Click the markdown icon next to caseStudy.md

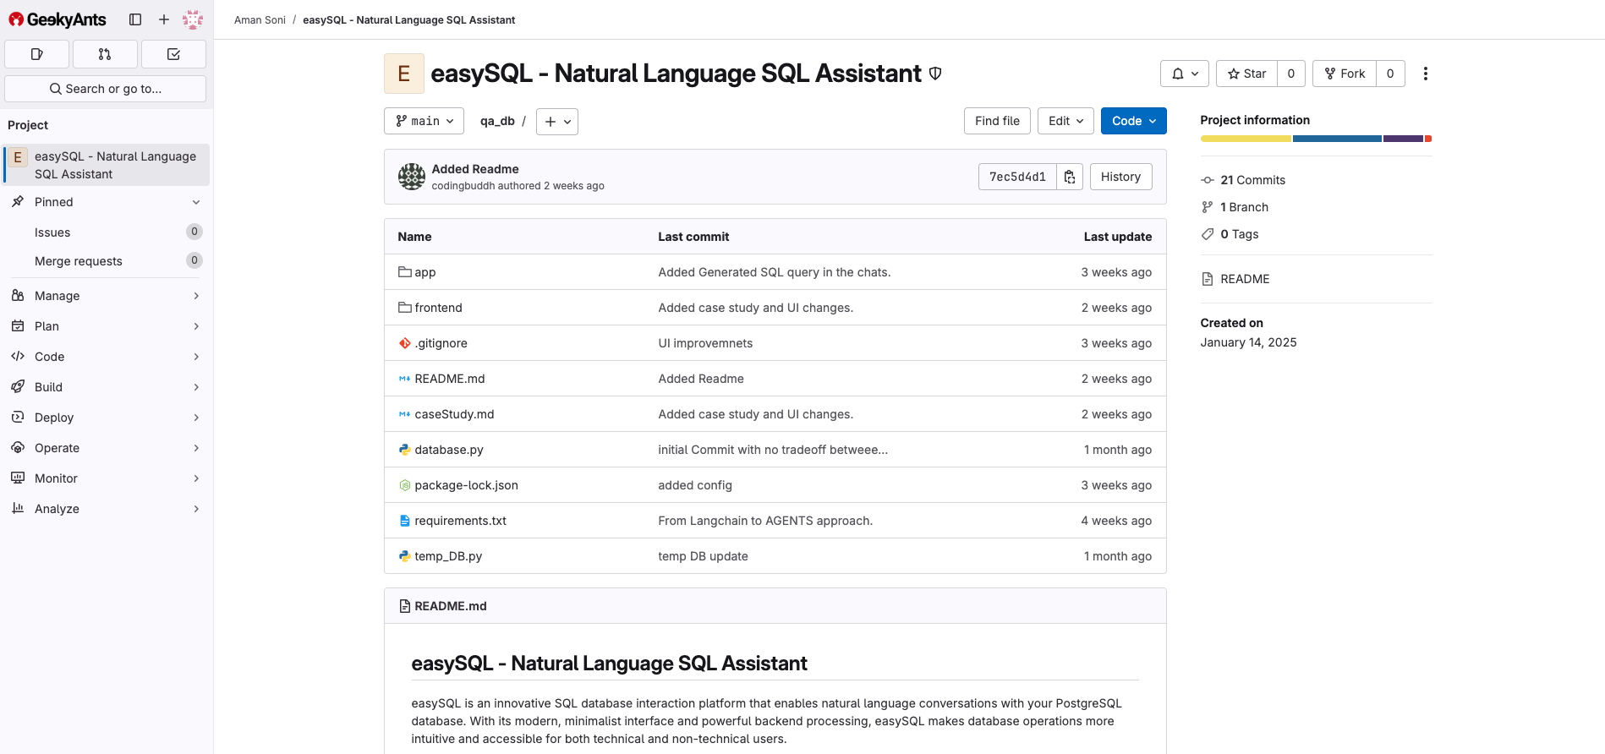click(x=405, y=414)
